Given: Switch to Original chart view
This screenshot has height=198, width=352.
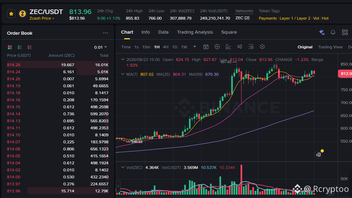Looking at the screenshot, I should click(305, 47).
